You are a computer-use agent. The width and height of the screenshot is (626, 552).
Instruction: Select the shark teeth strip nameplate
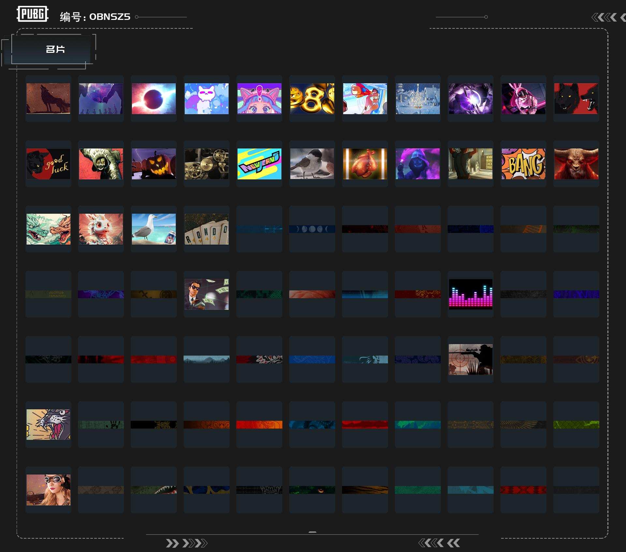[x=154, y=490]
